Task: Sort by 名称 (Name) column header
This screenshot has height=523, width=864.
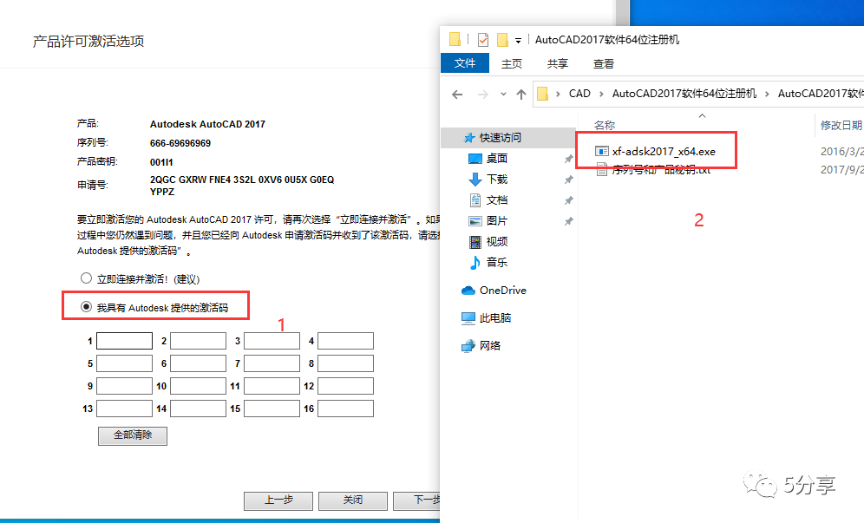Action: click(x=605, y=126)
